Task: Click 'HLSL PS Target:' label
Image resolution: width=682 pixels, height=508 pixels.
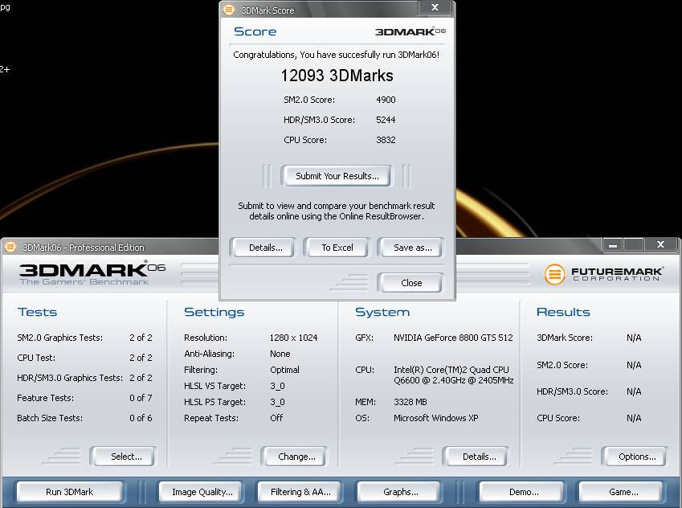Action: (x=214, y=402)
